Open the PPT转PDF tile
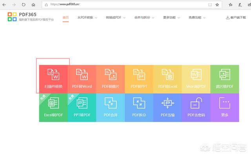This screenshot has width=251, height=156. click(82, 107)
